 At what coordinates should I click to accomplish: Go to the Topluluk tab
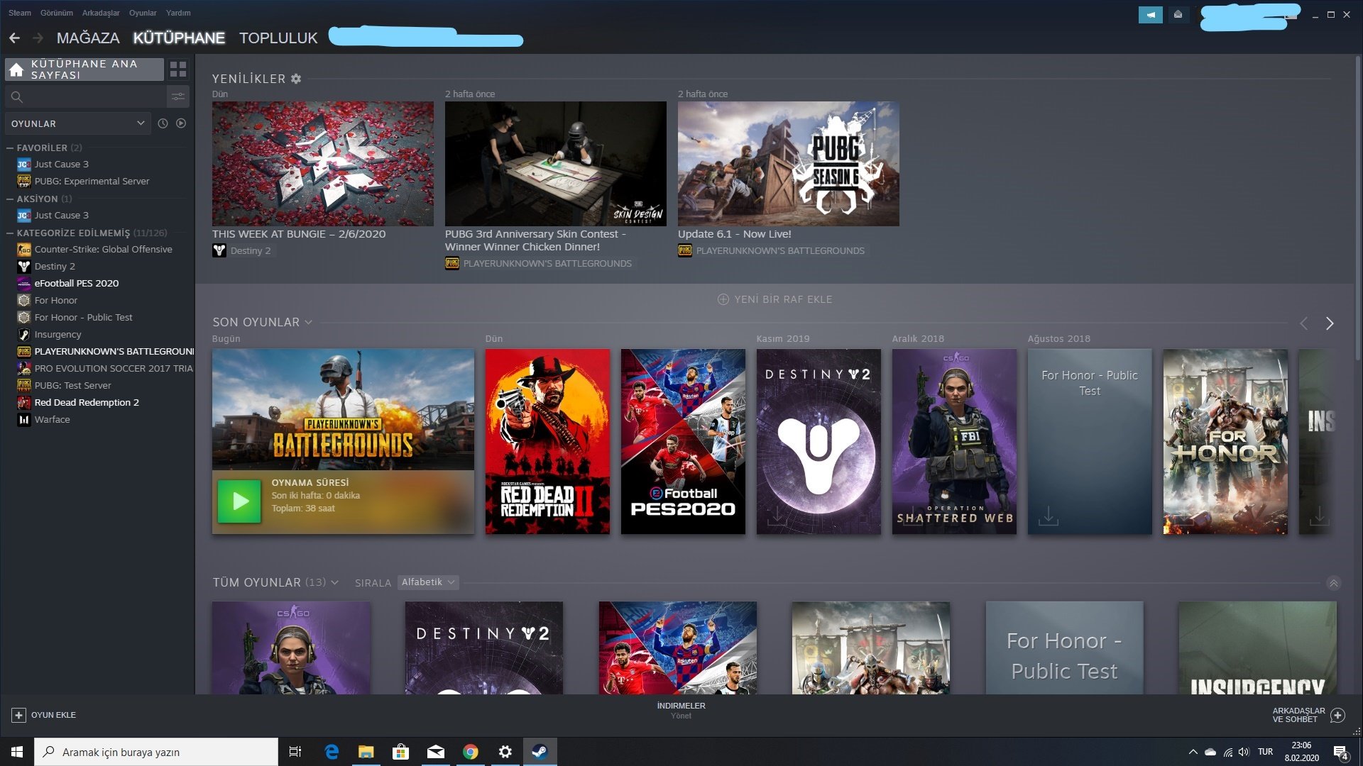(278, 38)
